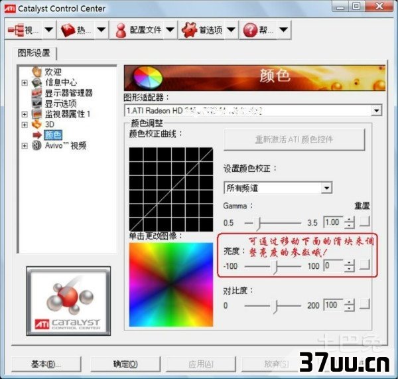The image size is (398, 379).
Task: Select 颜色 in the settings tree
Action: pyautogui.click(x=53, y=135)
